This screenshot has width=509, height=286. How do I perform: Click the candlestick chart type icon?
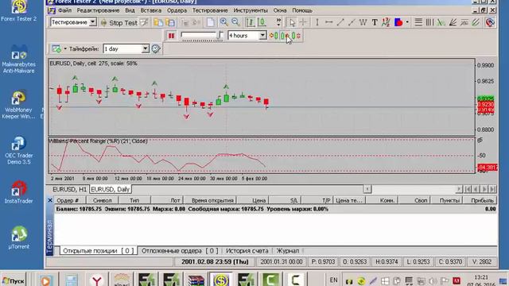(x=262, y=22)
